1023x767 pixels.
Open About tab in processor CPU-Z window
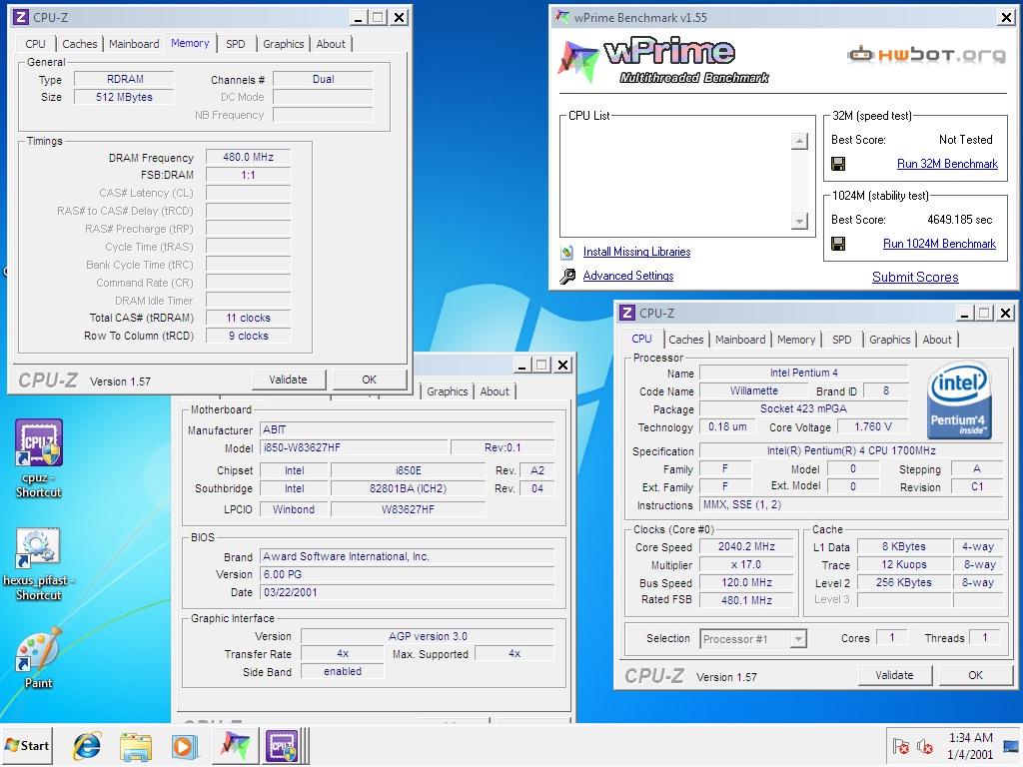point(937,340)
